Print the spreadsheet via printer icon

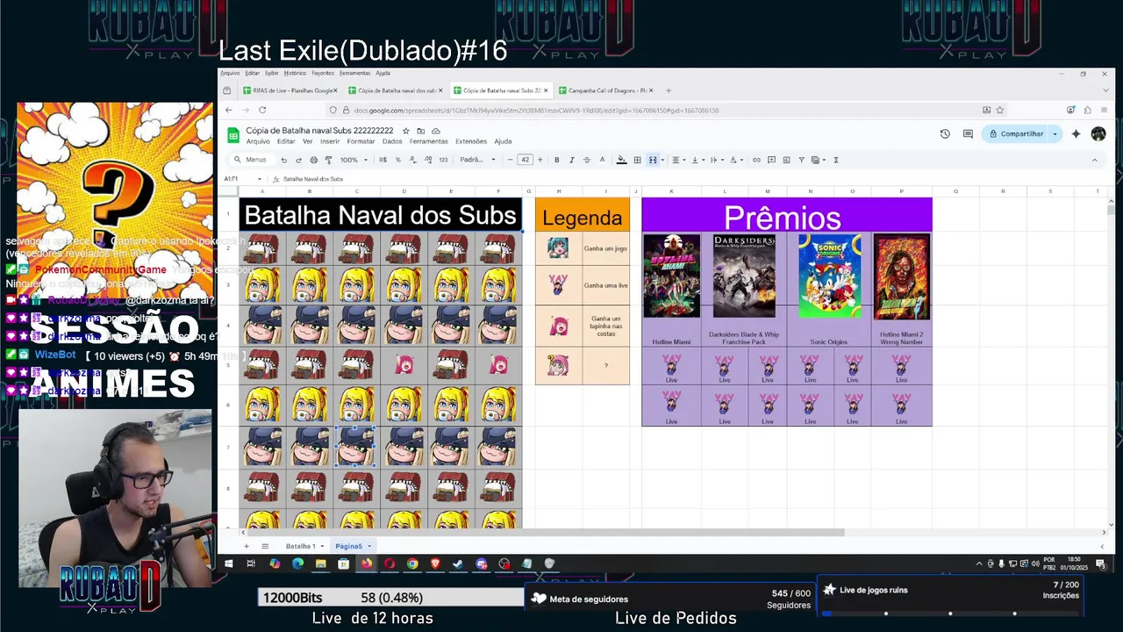click(x=313, y=160)
